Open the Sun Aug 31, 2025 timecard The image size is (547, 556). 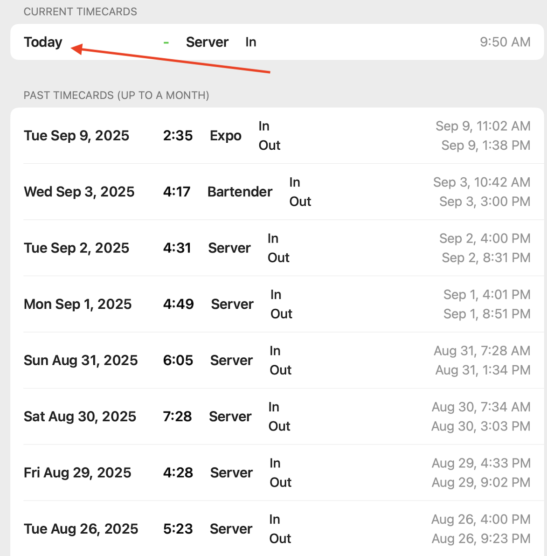(81, 361)
